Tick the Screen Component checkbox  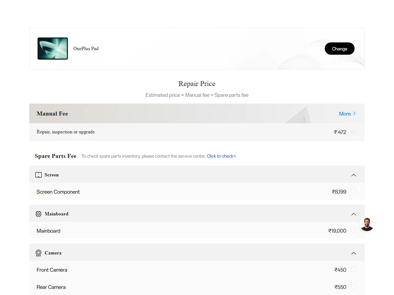point(354,191)
